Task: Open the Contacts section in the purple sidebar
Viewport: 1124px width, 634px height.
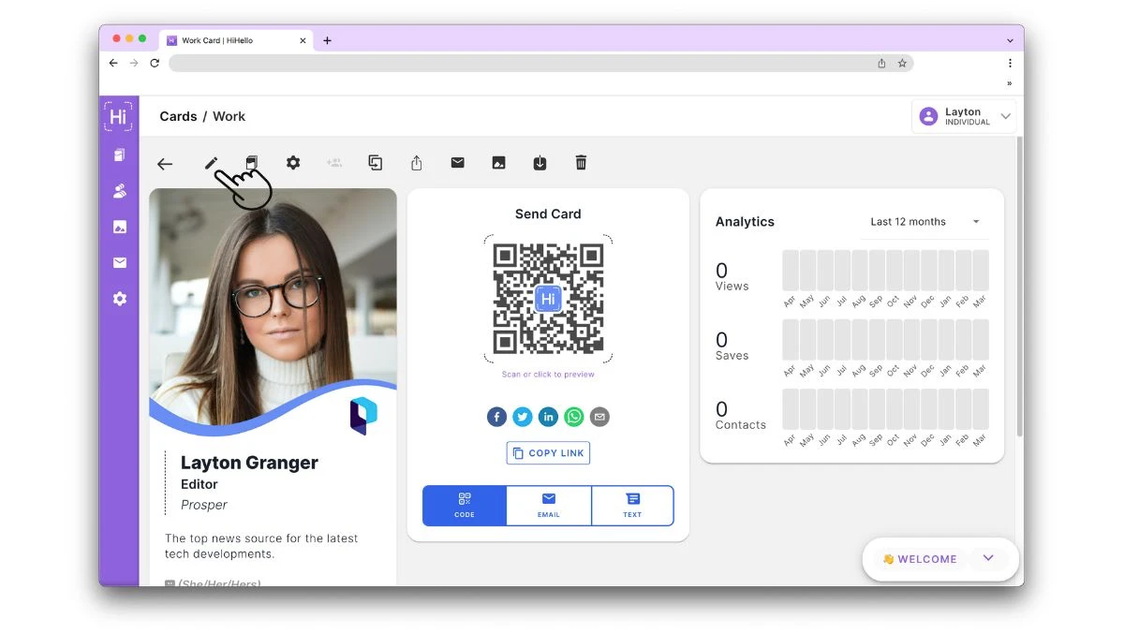Action: pyautogui.click(x=119, y=190)
